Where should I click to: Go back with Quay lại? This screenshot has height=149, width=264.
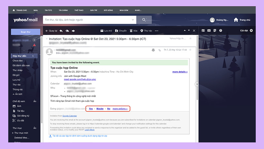click(51, 31)
